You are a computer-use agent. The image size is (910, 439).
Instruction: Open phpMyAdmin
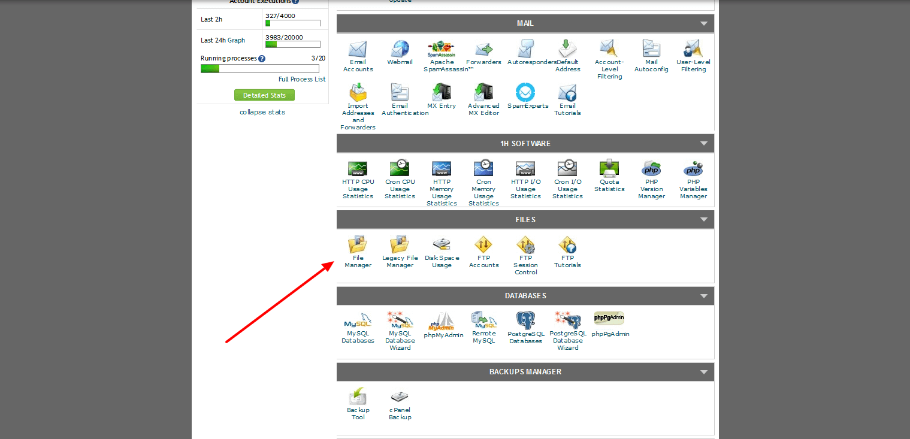coord(443,325)
